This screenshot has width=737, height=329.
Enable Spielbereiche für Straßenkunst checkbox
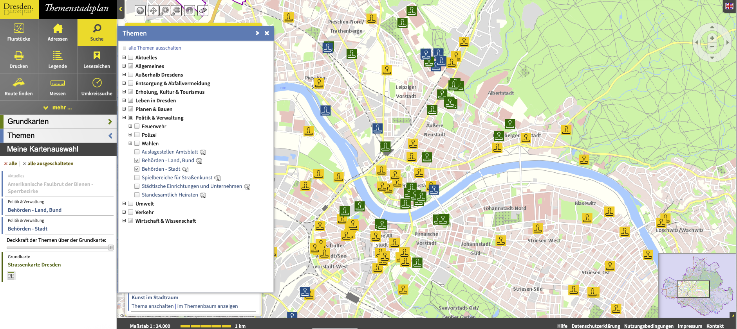[137, 178]
